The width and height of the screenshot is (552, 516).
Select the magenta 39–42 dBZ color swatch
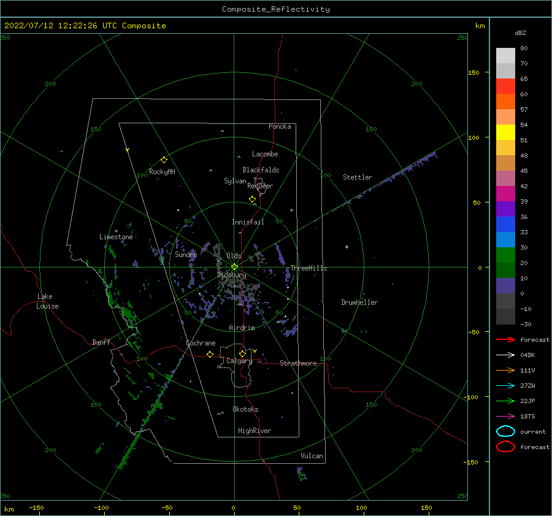505,194
